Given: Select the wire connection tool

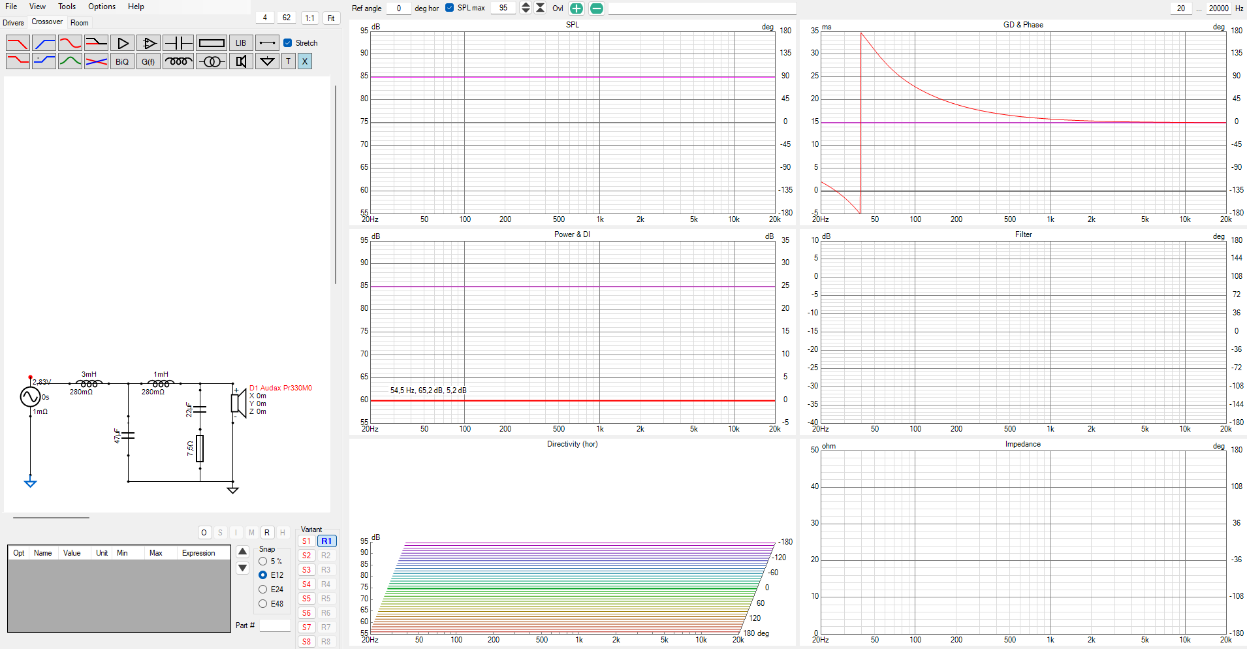Looking at the screenshot, I should point(267,43).
